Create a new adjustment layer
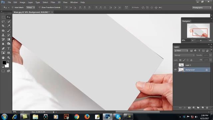The image size is (213, 120). [194, 108]
